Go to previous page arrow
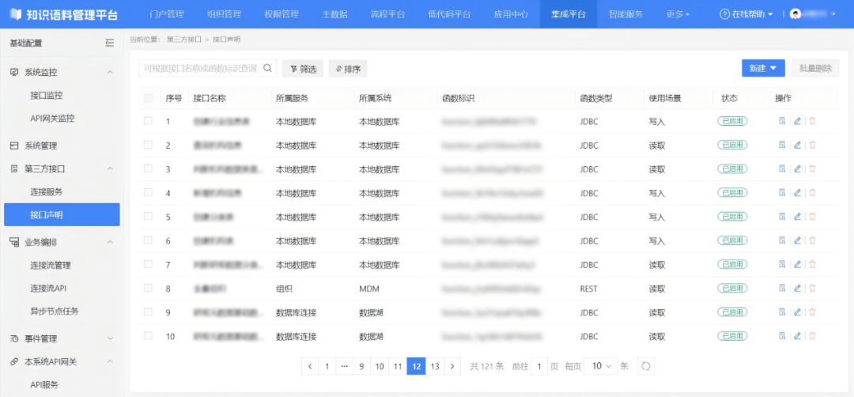This screenshot has width=854, height=397. (310, 366)
